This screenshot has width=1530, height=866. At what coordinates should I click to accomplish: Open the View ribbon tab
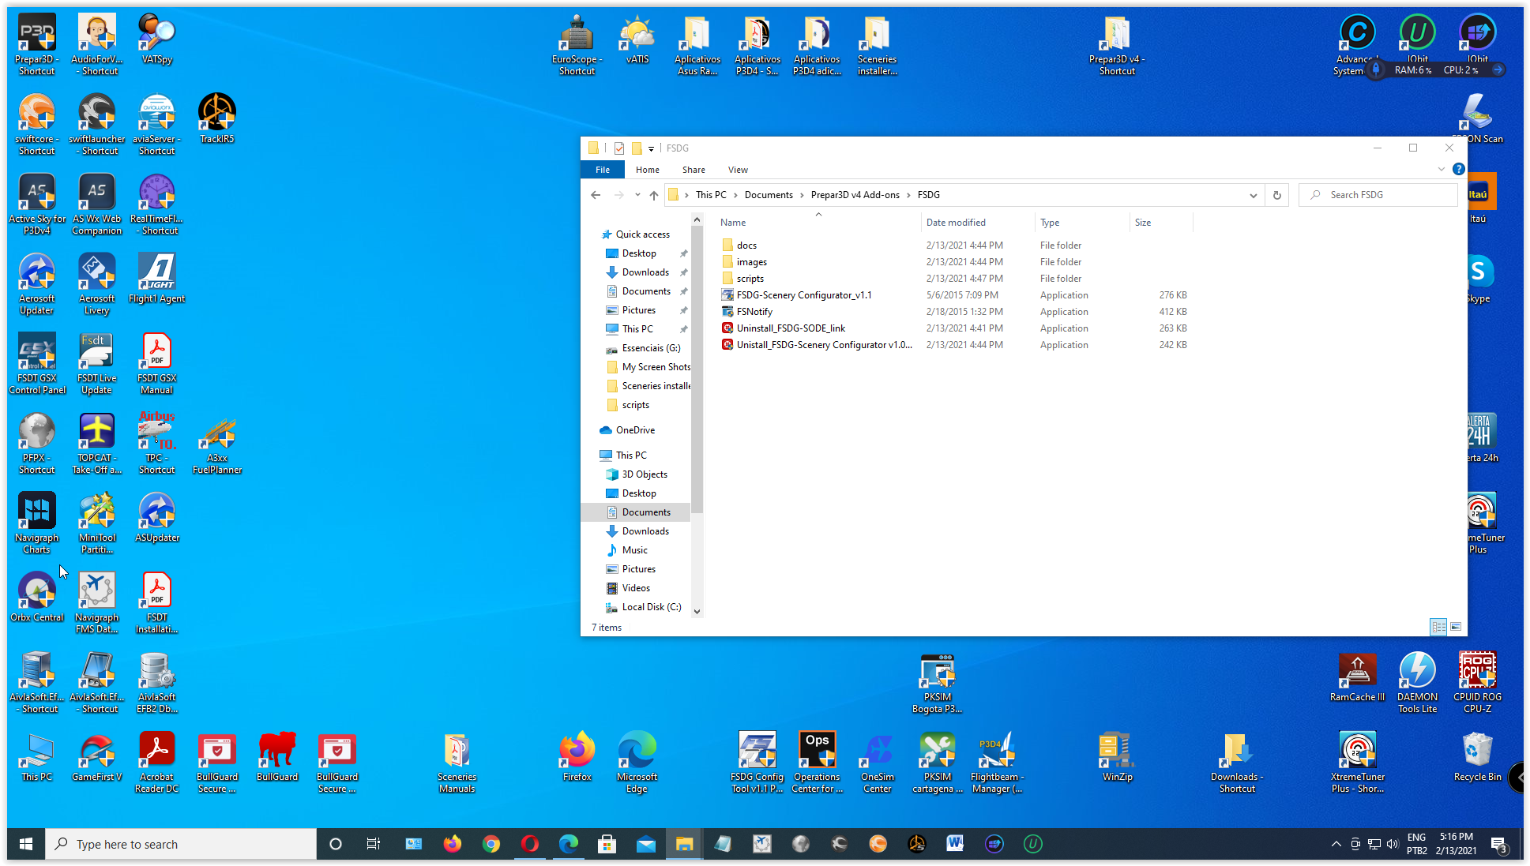tap(738, 170)
